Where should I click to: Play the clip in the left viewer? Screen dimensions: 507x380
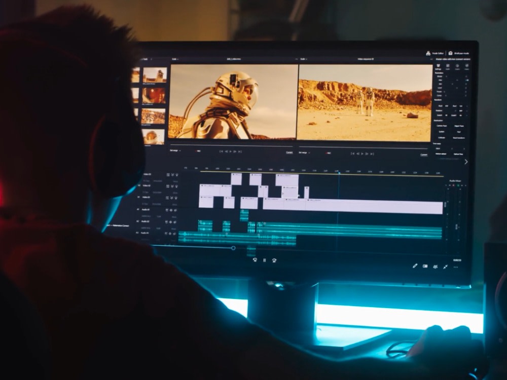[231, 151]
